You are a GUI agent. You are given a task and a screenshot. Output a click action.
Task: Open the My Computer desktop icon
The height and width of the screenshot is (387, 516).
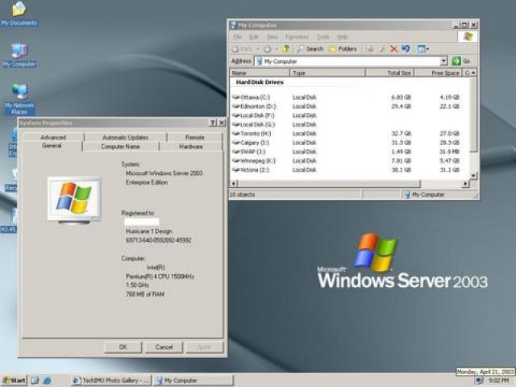tap(19, 55)
